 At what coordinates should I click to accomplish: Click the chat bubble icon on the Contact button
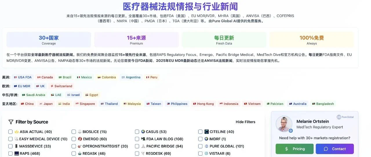pos(326,149)
